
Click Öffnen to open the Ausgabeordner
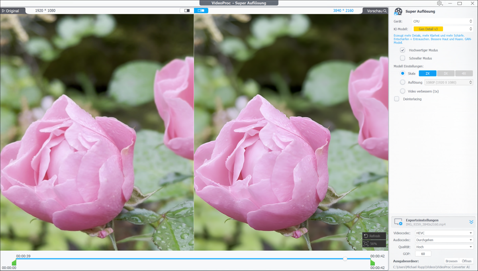(466, 261)
